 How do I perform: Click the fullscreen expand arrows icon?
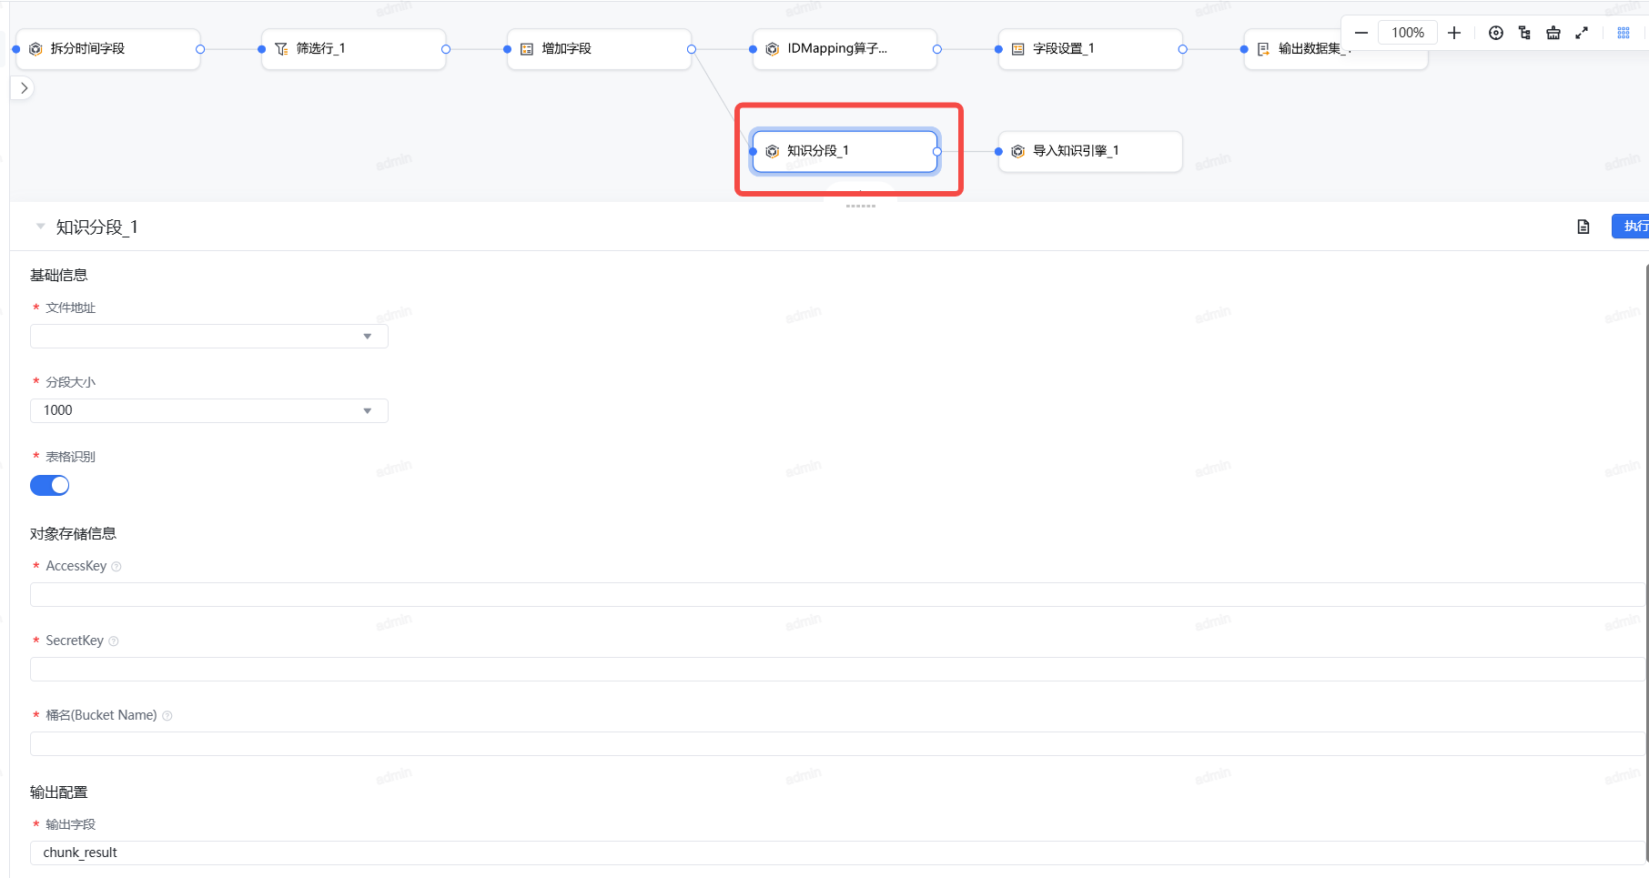(1582, 33)
